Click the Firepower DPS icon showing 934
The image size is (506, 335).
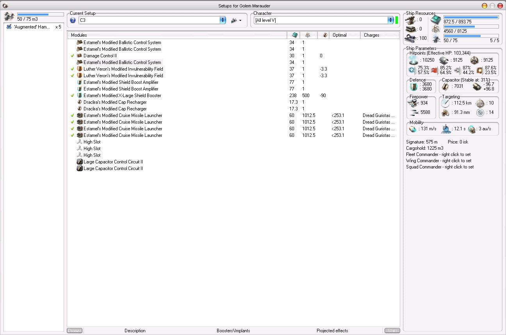coord(412,103)
